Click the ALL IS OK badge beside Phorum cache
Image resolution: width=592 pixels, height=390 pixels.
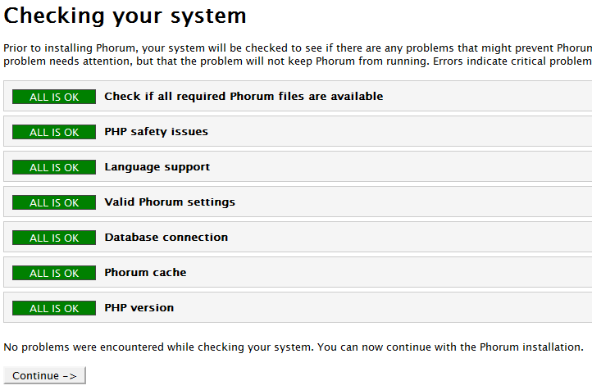tap(54, 273)
